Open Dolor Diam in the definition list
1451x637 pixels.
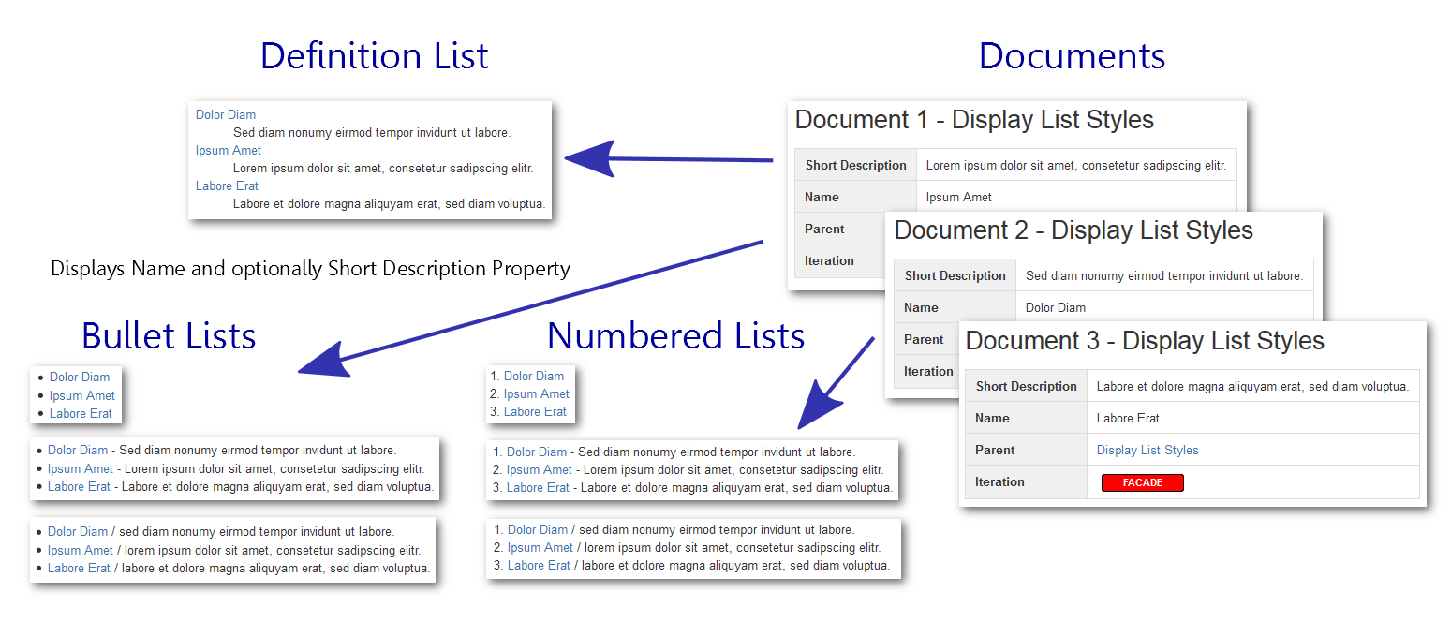coord(226,115)
